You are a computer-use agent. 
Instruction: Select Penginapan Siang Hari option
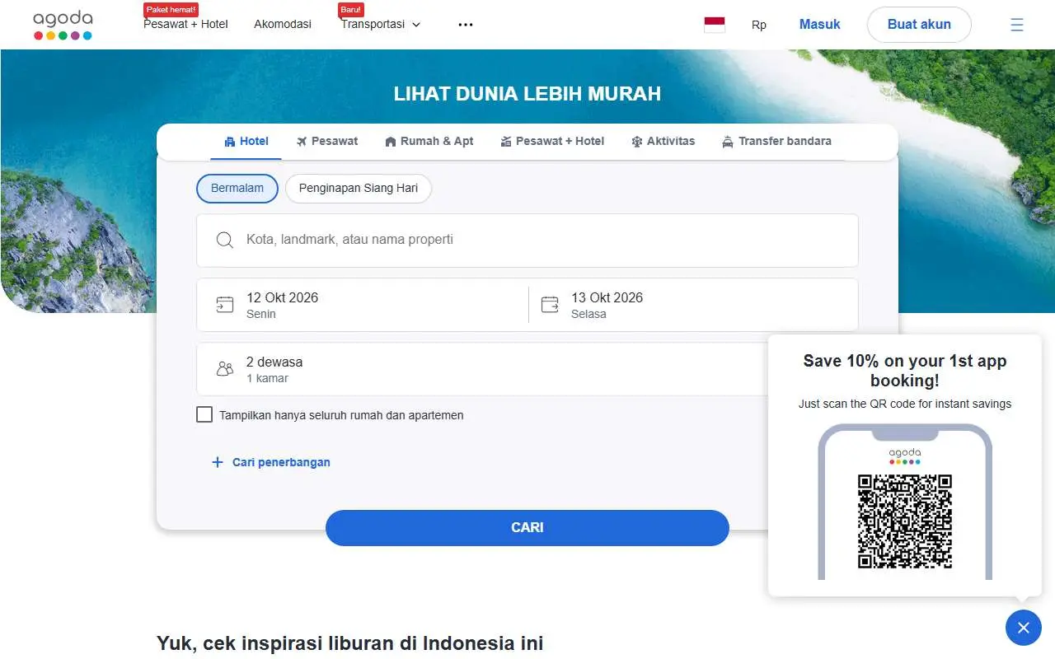coord(359,188)
